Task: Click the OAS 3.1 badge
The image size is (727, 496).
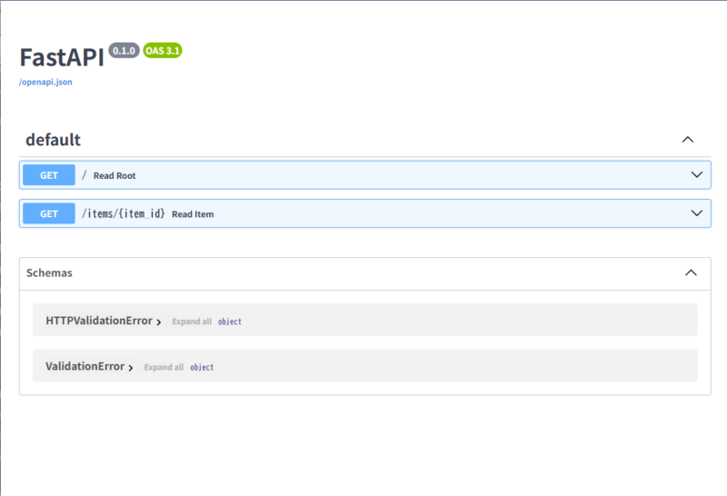Action: 163,51
